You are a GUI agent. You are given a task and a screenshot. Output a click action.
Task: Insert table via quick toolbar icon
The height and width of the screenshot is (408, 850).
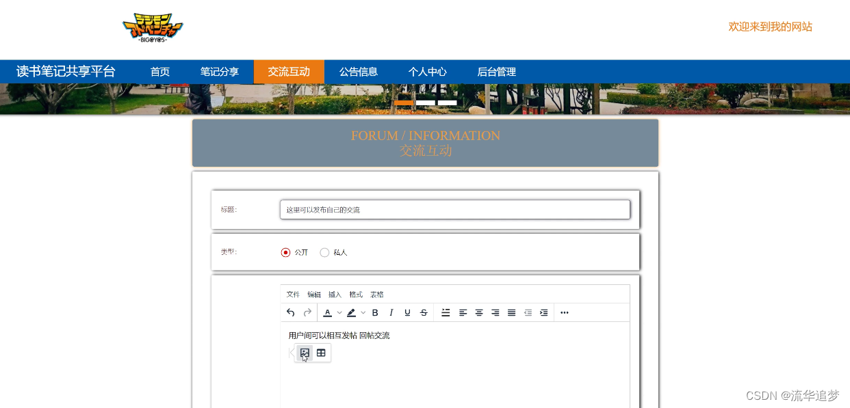pos(321,353)
